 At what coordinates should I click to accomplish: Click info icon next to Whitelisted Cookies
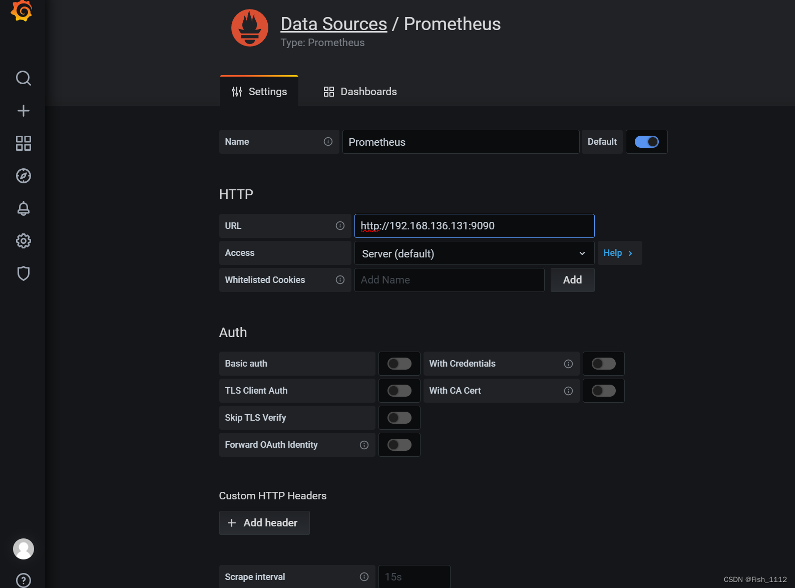(340, 280)
